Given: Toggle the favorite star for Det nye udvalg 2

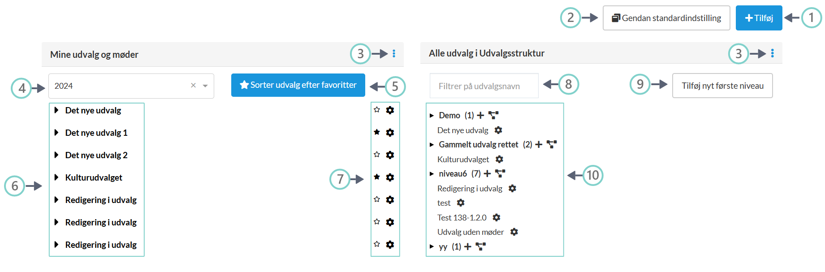Looking at the screenshot, I should [x=377, y=155].
